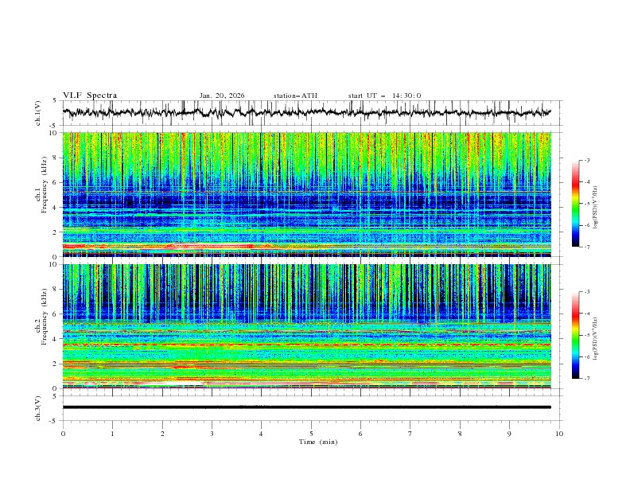Click time axis tick label "2"

162,434
